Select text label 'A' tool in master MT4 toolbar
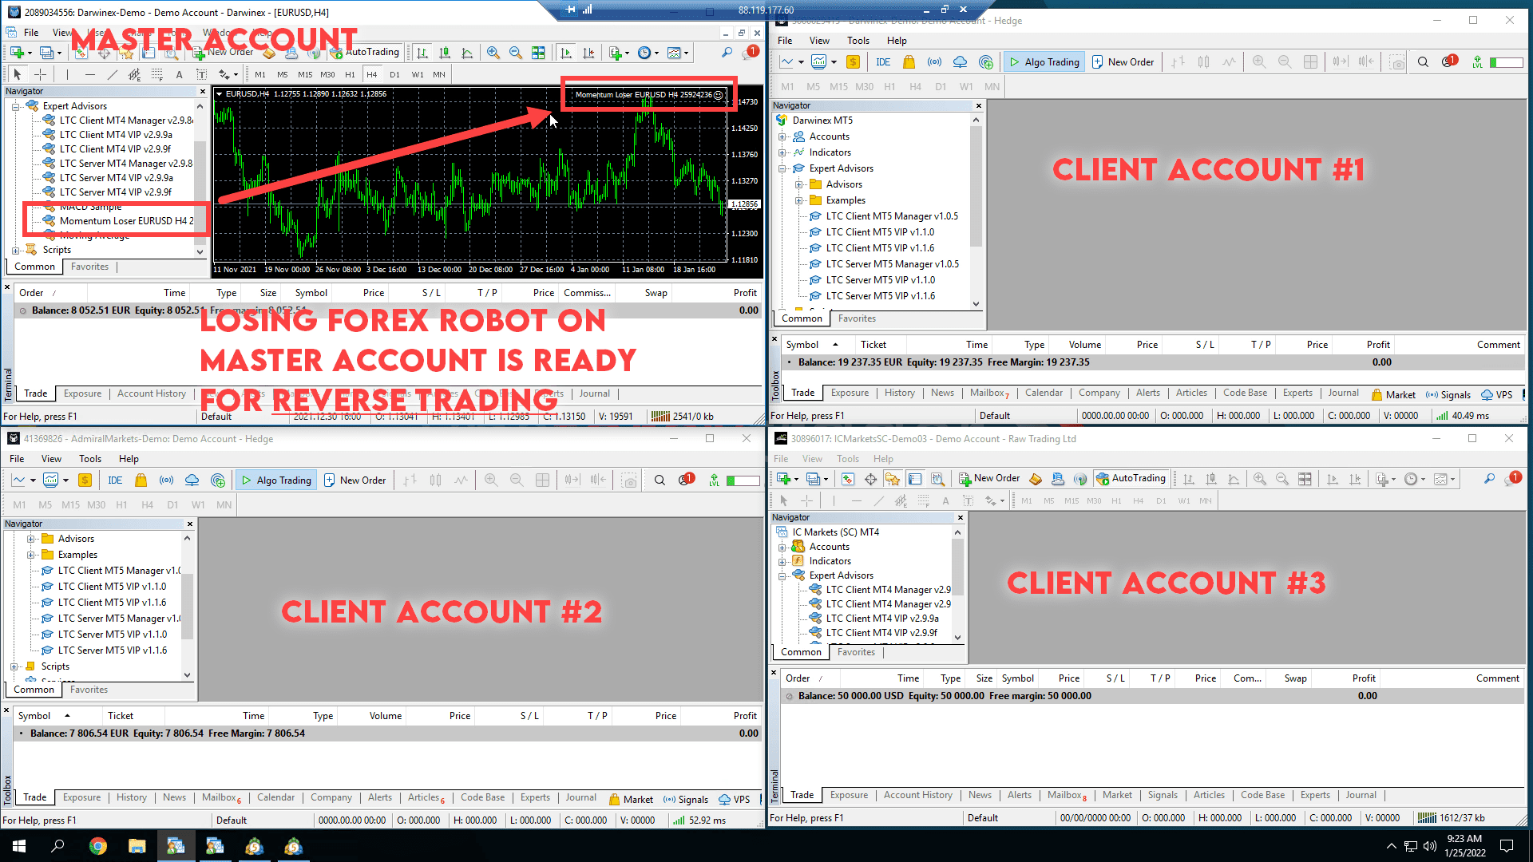Viewport: 1533px width, 862px height. click(x=179, y=74)
